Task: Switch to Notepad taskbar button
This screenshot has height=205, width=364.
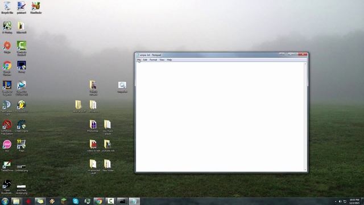Action: click(134, 201)
